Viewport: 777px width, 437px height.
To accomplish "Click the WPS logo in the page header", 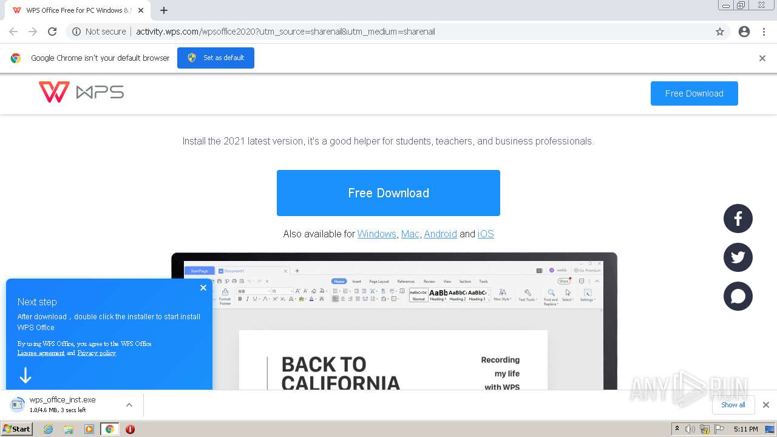I will click(81, 92).
